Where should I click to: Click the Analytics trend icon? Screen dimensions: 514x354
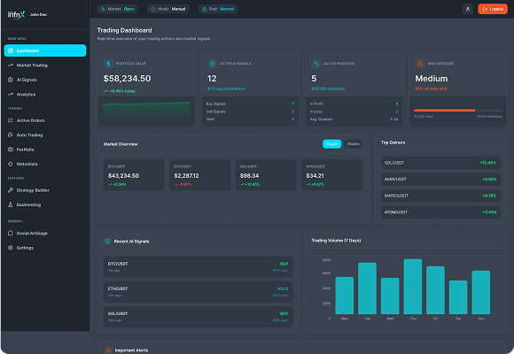point(10,95)
